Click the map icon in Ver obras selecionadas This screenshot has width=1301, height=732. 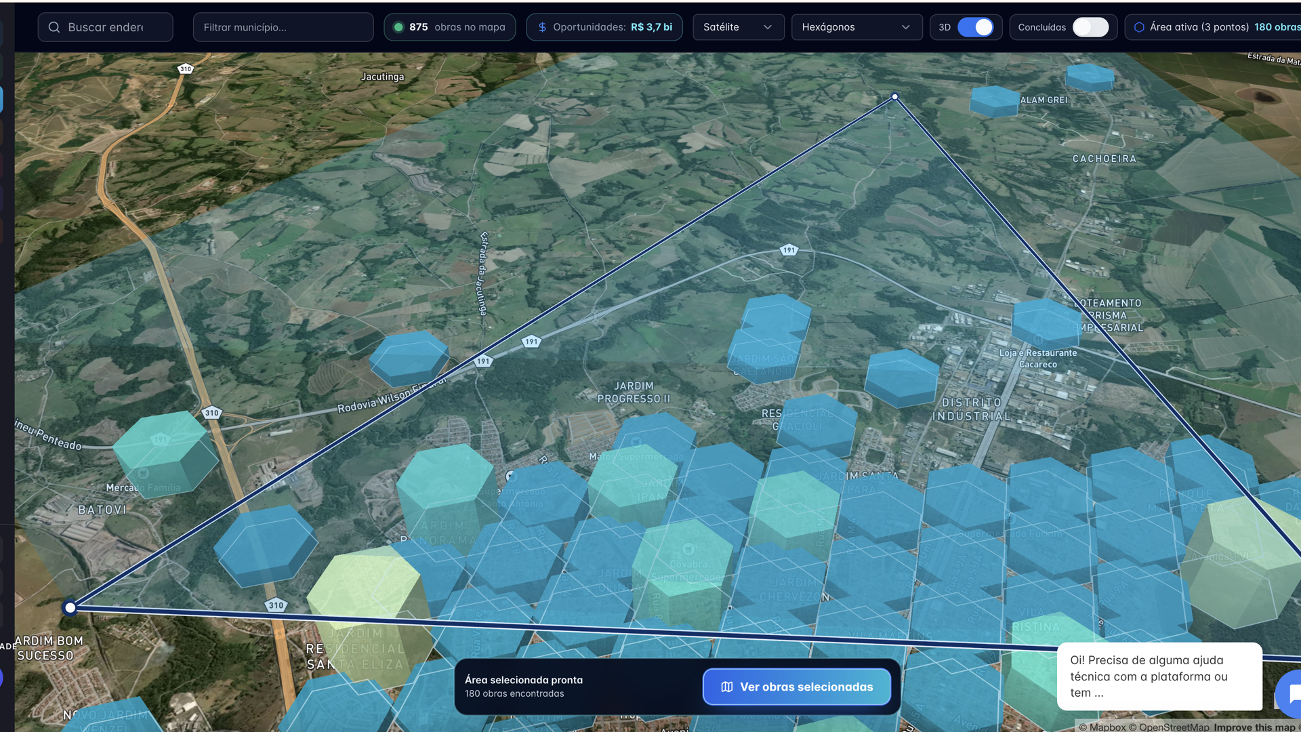pyautogui.click(x=727, y=687)
